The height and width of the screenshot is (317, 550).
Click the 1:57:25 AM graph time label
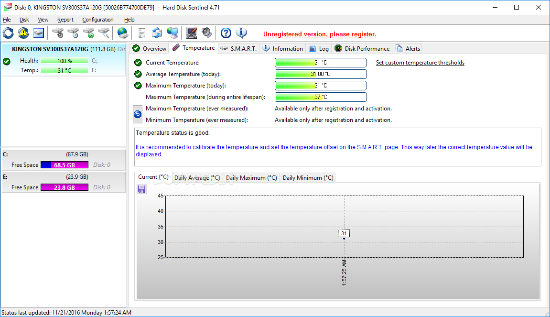click(344, 273)
